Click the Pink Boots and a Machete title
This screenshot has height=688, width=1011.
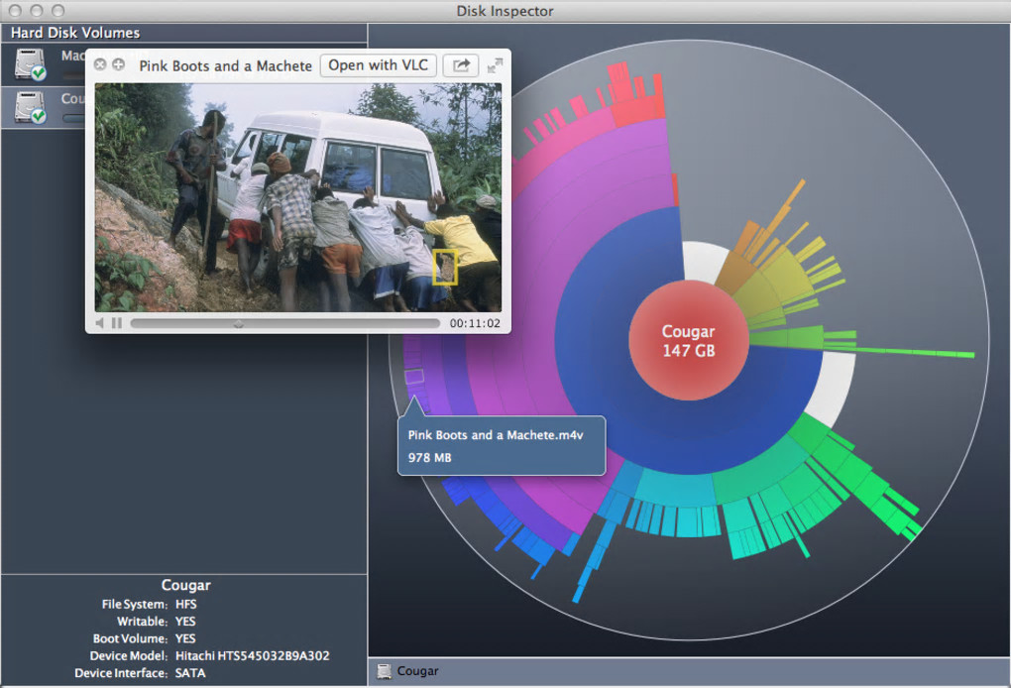click(226, 65)
